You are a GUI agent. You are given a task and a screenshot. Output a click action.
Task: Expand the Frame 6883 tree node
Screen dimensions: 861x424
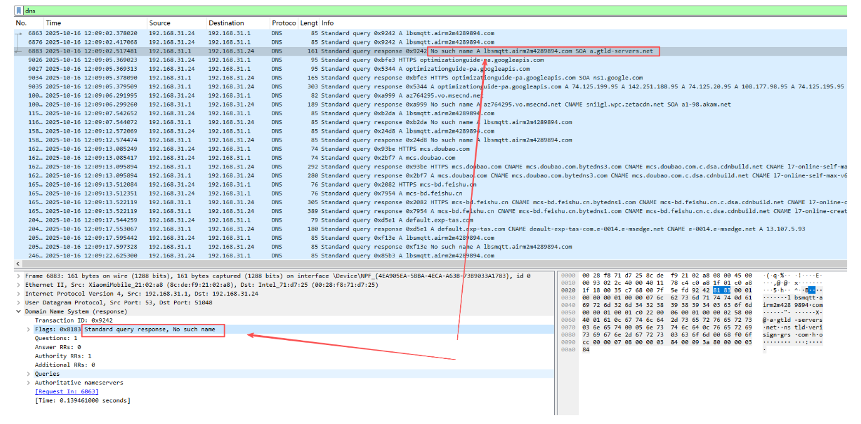pos(18,276)
